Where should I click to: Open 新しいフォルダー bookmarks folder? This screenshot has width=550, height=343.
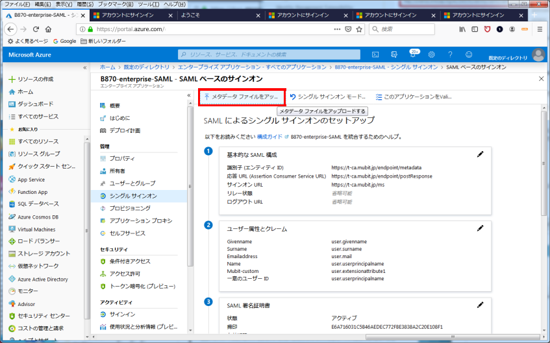(x=103, y=41)
